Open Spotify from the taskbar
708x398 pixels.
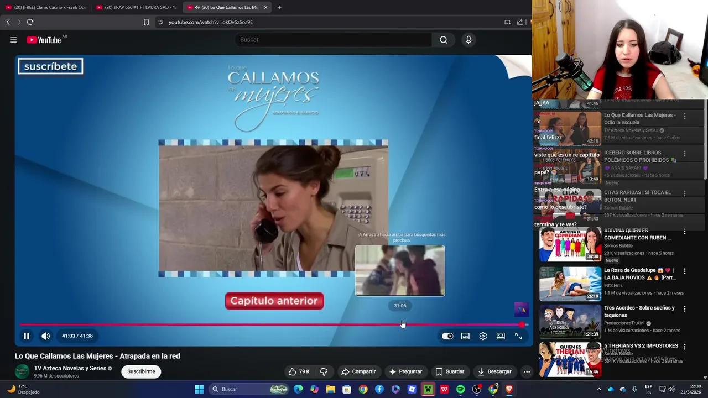coord(460,389)
